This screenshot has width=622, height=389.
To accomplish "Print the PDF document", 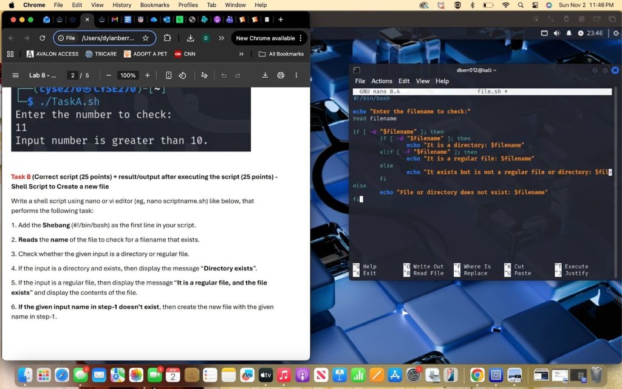I will (281, 75).
